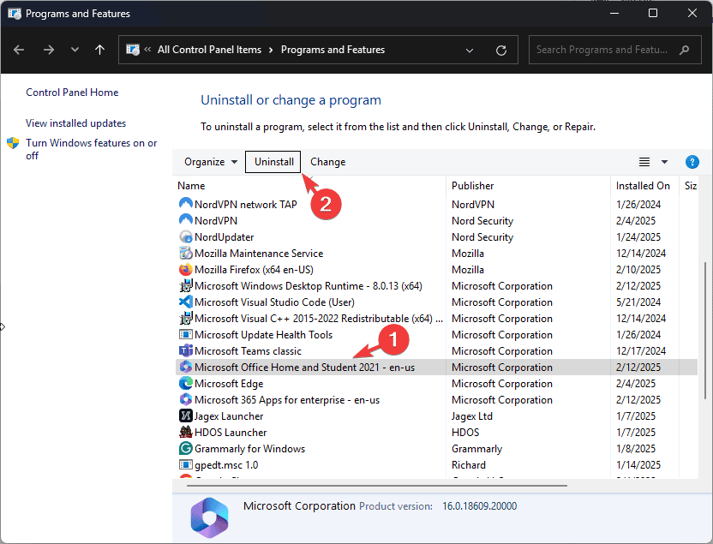Click All Control Panel Items breadcrumb
This screenshot has height=544, width=713.
click(209, 50)
